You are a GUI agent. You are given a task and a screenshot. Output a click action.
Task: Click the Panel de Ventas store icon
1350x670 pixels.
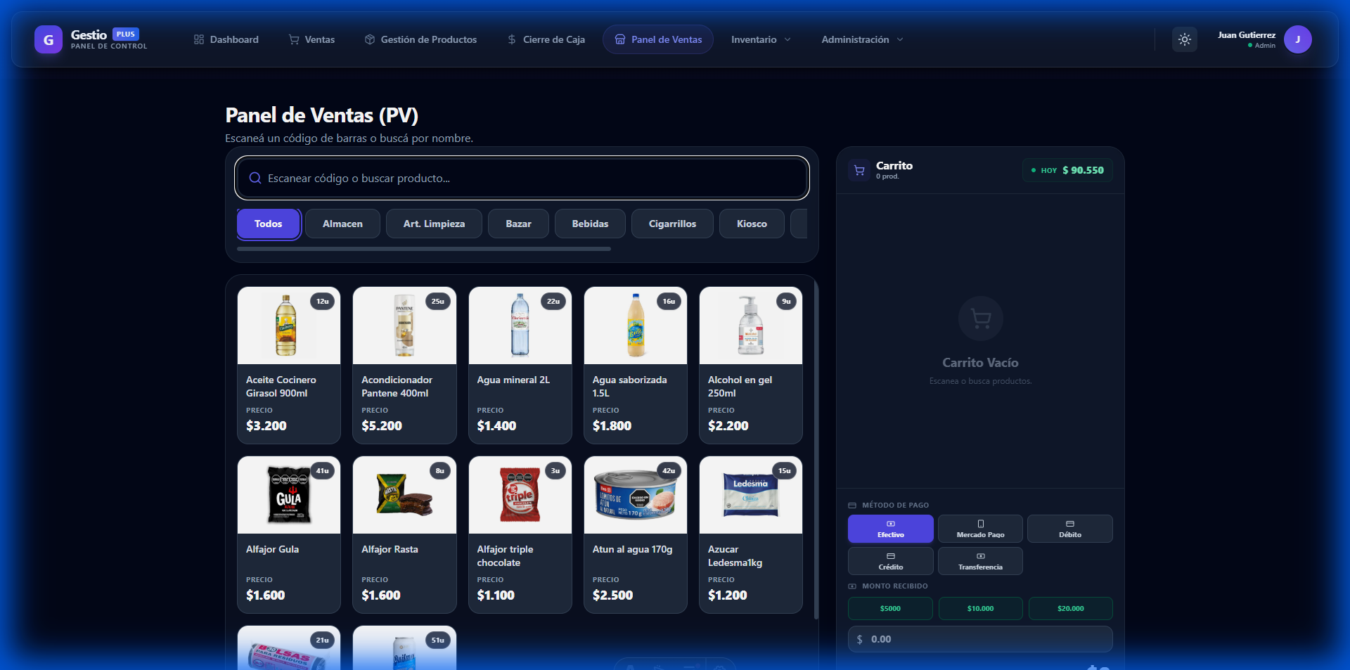[619, 39]
